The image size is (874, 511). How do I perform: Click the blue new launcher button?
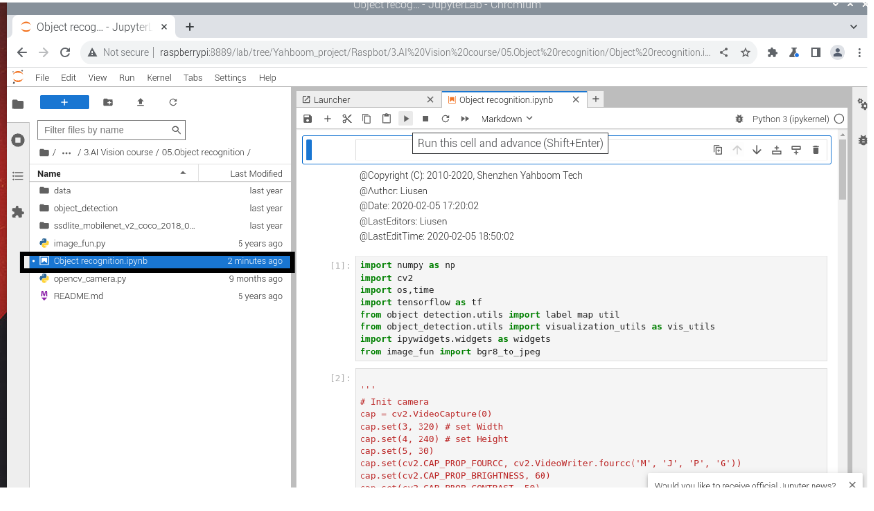tap(64, 102)
